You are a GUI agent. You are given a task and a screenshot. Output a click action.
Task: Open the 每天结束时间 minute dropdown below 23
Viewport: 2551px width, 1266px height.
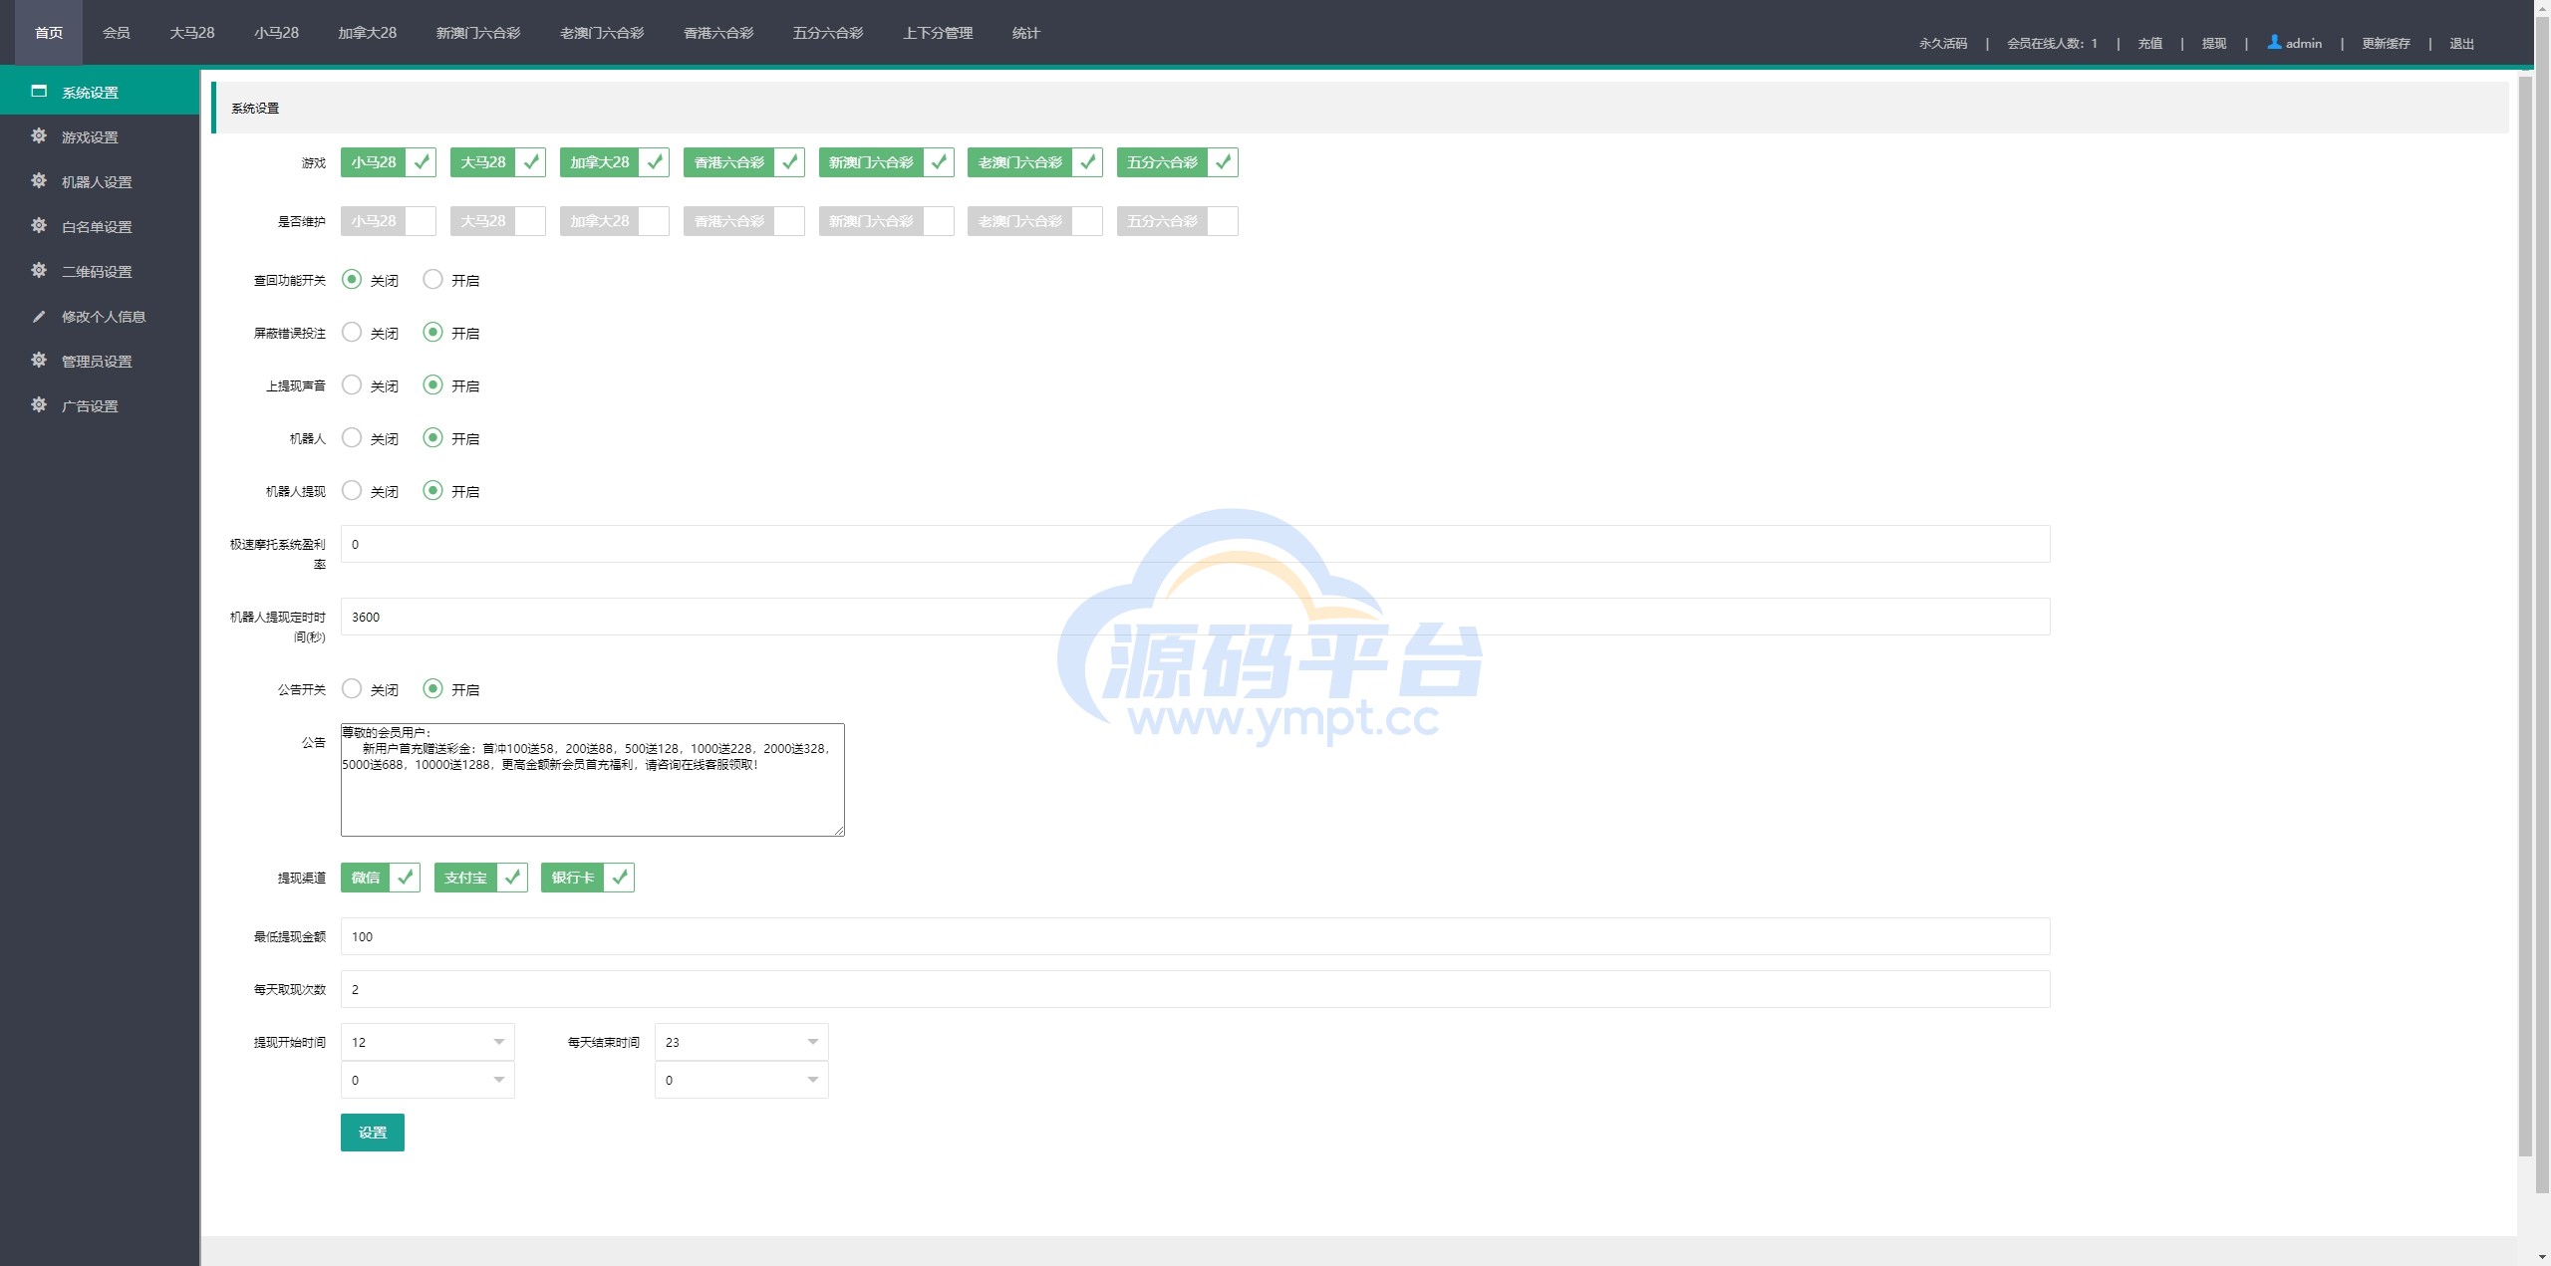[741, 1080]
